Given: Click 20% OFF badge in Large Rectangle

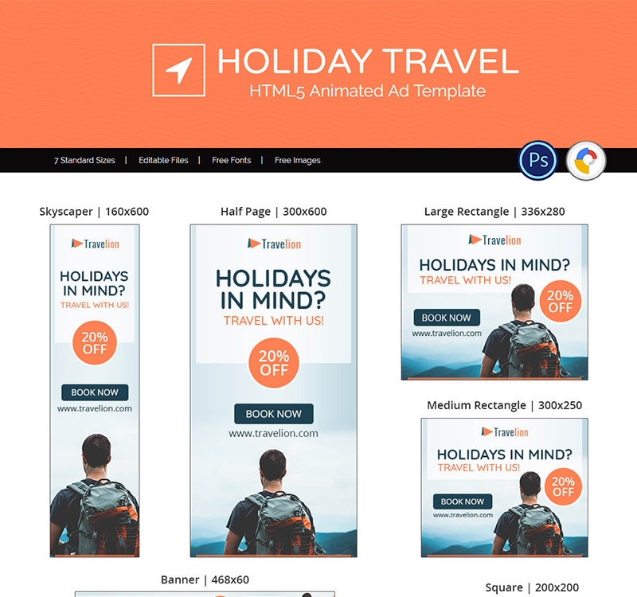Looking at the screenshot, I should pyautogui.click(x=561, y=302).
